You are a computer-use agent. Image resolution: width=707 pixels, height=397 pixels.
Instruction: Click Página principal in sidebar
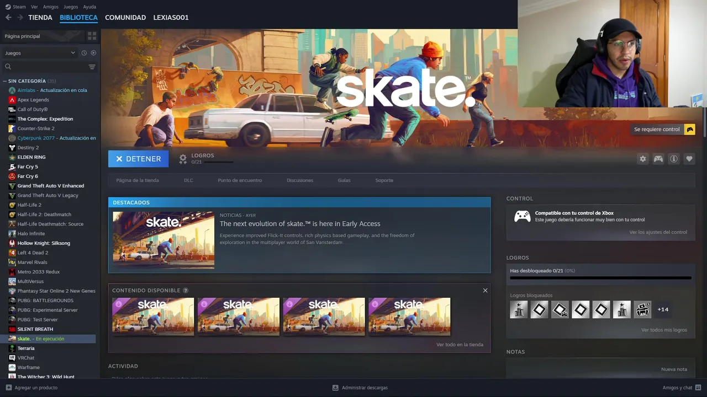pos(22,36)
